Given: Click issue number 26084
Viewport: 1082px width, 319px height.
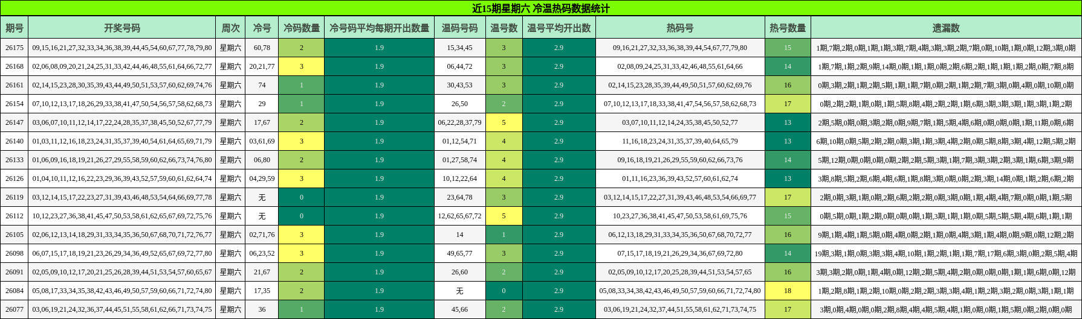Looking at the screenshot, I should (x=15, y=291).
